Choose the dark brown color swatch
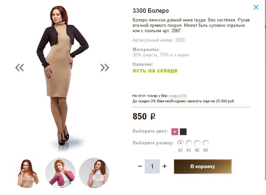 click(183, 132)
